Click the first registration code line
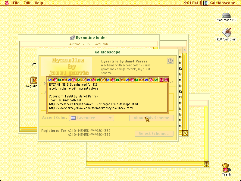The width and height of the screenshot is (241, 181). click(x=89, y=131)
